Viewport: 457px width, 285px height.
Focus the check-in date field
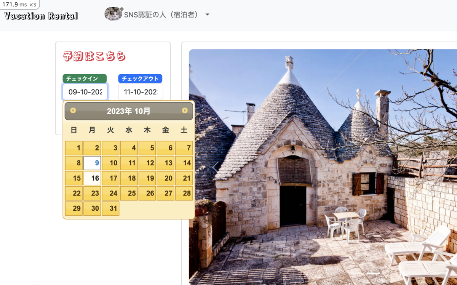pyautogui.click(x=85, y=92)
